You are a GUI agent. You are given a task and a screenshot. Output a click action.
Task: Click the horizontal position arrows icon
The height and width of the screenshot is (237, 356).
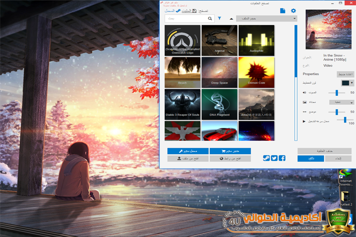305,112
